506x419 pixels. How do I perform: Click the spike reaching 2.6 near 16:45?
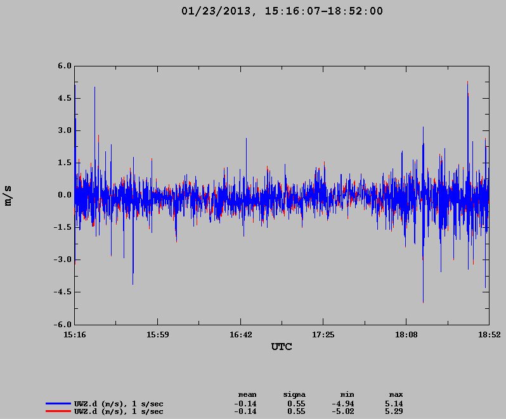click(246, 139)
